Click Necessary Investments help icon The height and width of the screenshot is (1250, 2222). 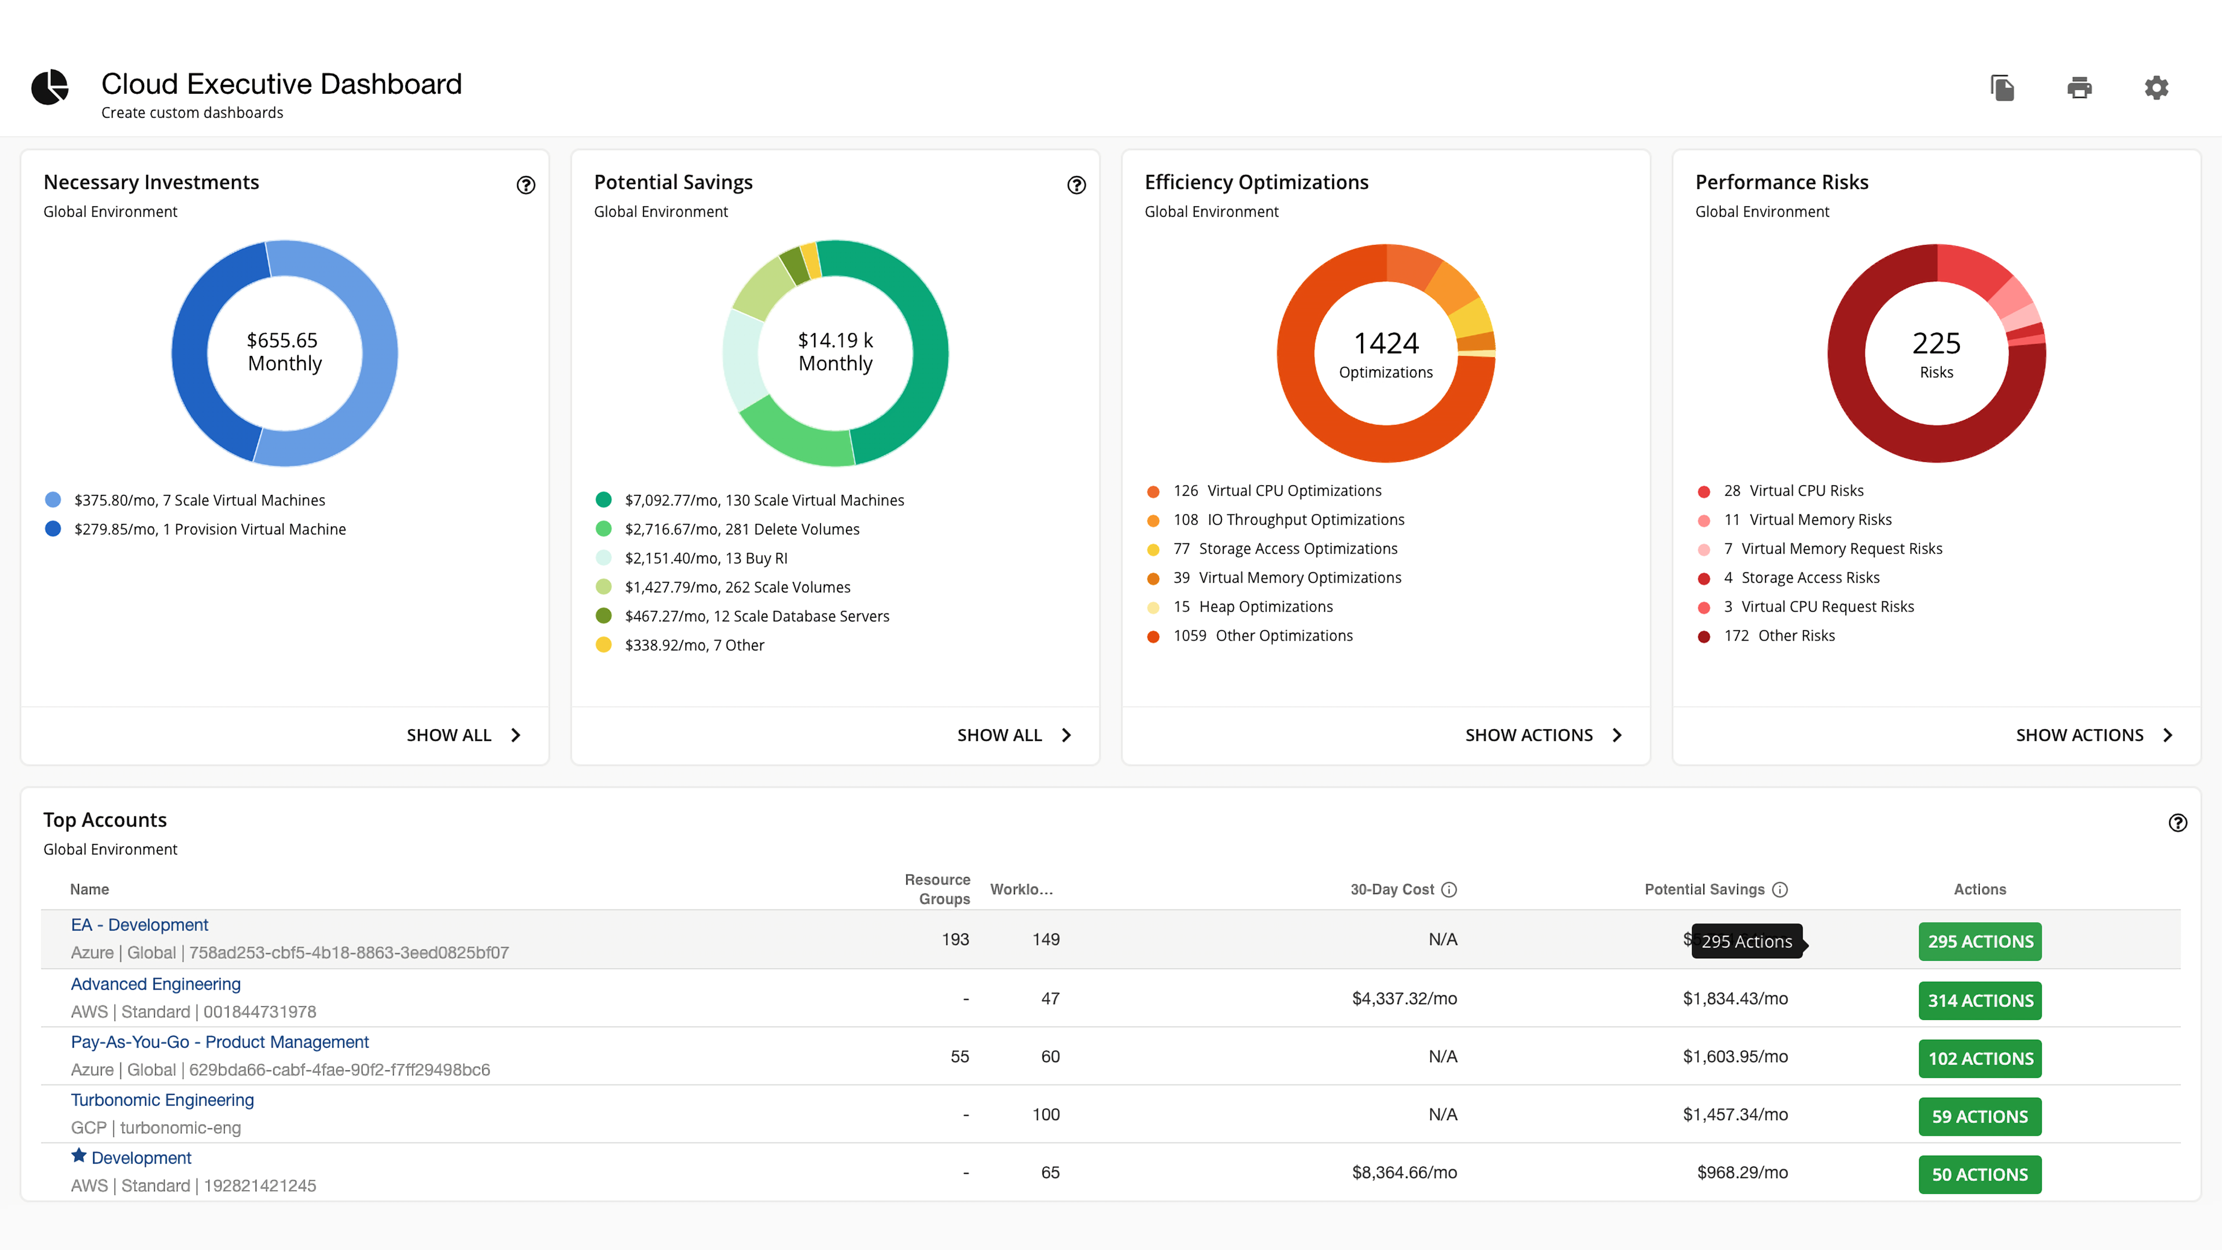[526, 185]
